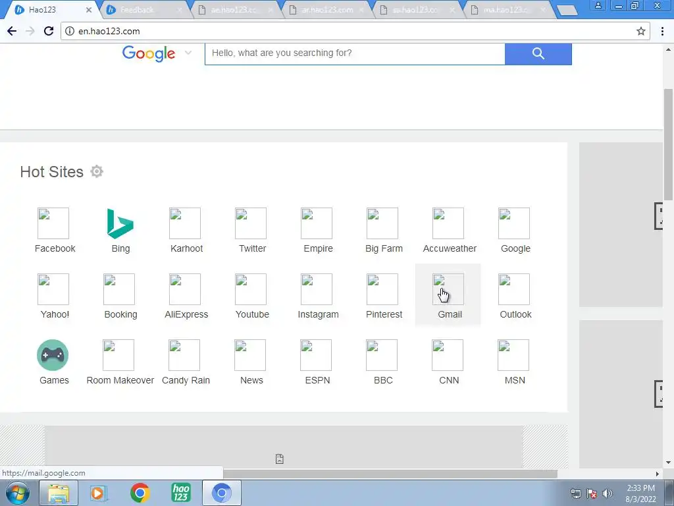Open the Windows Start menu
Screen dimensions: 674x506
point(17,493)
